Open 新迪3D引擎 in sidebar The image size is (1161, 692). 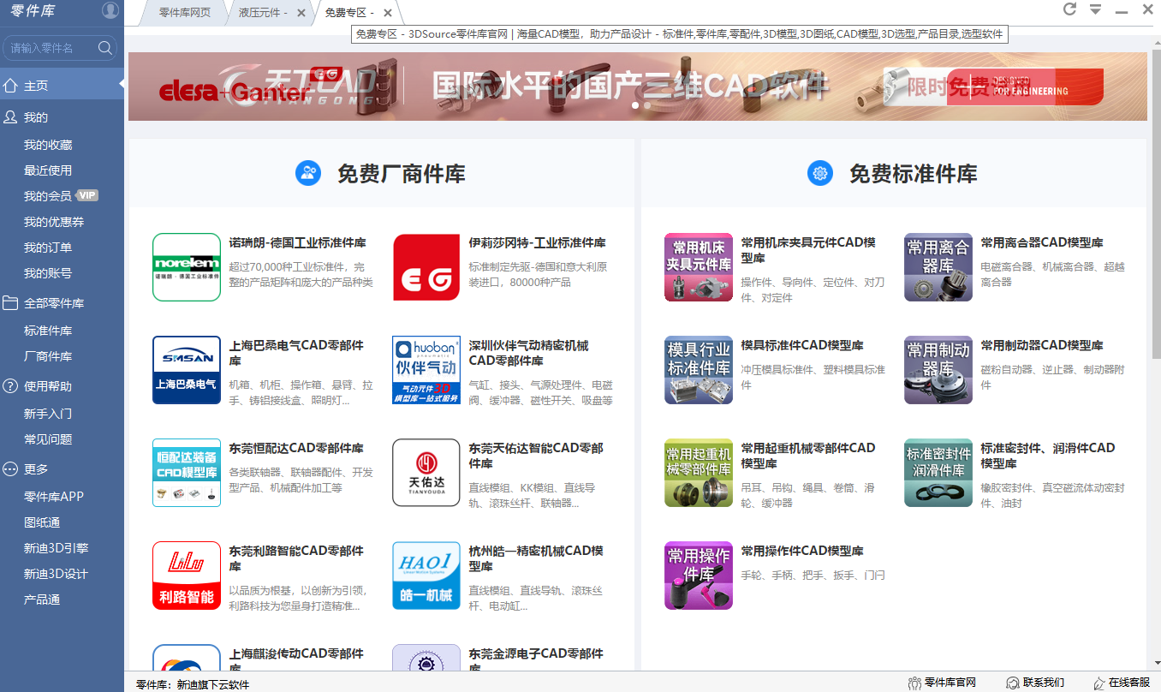pyautogui.click(x=56, y=548)
